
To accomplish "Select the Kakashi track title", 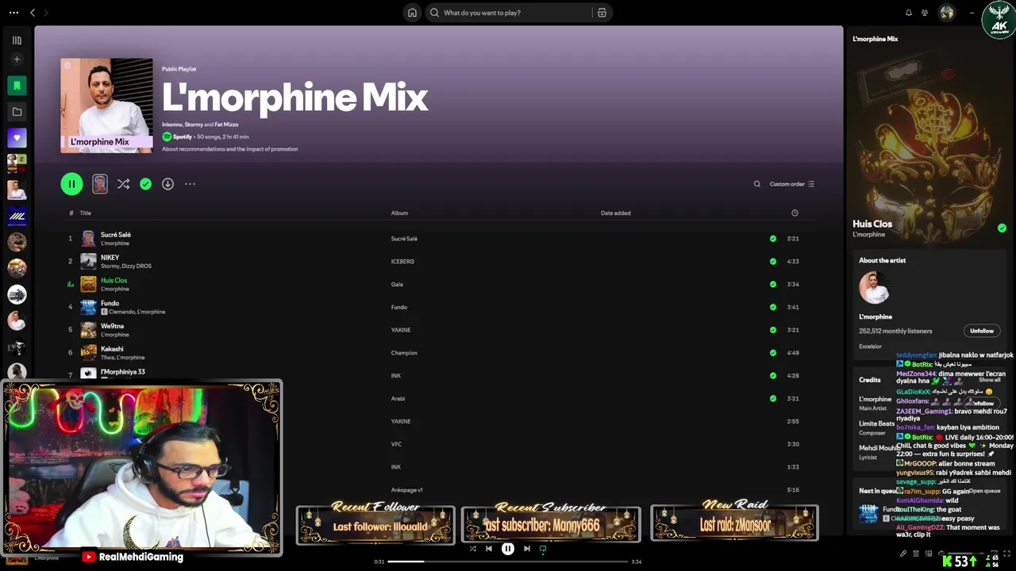I will click(112, 349).
